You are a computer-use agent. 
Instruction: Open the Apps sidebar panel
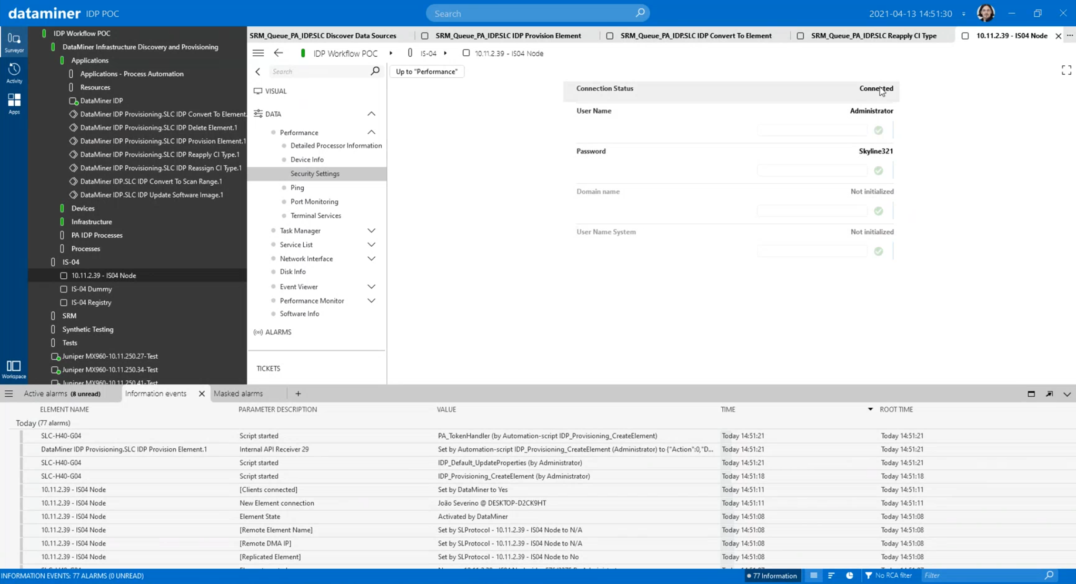[x=14, y=104]
